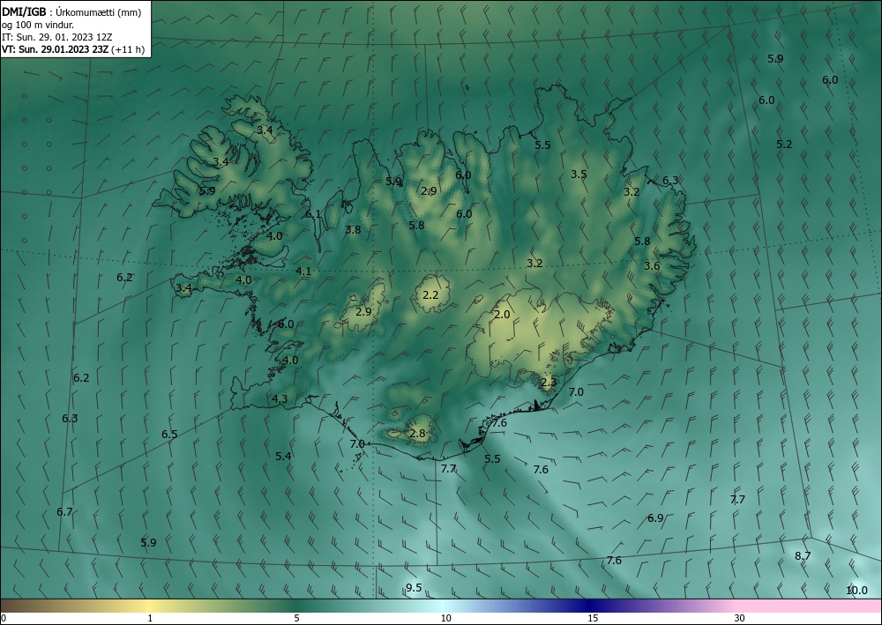Screen dimensions: 882x625
Task: Click the 4.3 value on the map
Action: click(280, 399)
